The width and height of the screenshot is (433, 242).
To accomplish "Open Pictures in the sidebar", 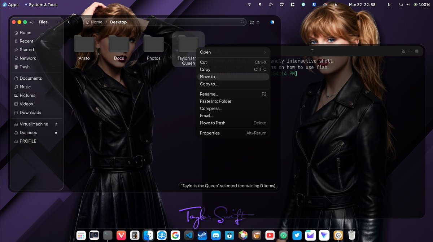I will (x=36, y=96).
